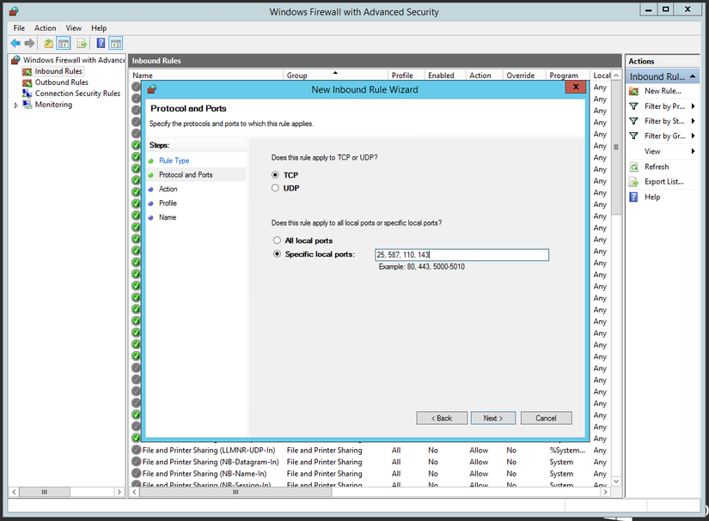Viewport: 709px width, 521px height.
Task: Click the Back button in the wizard
Action: 442,418
